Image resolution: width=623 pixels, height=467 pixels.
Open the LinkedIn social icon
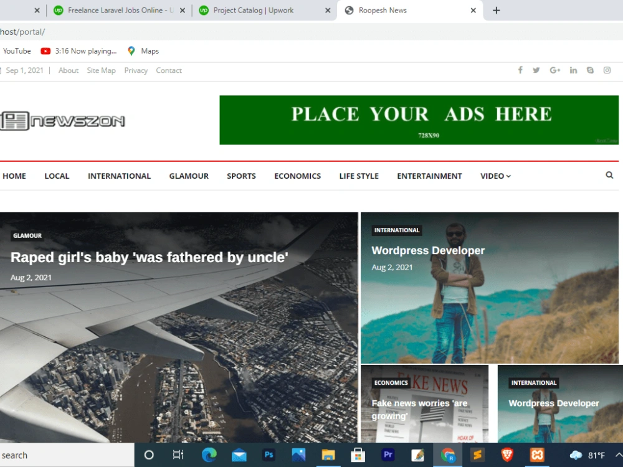pos(573,70)
